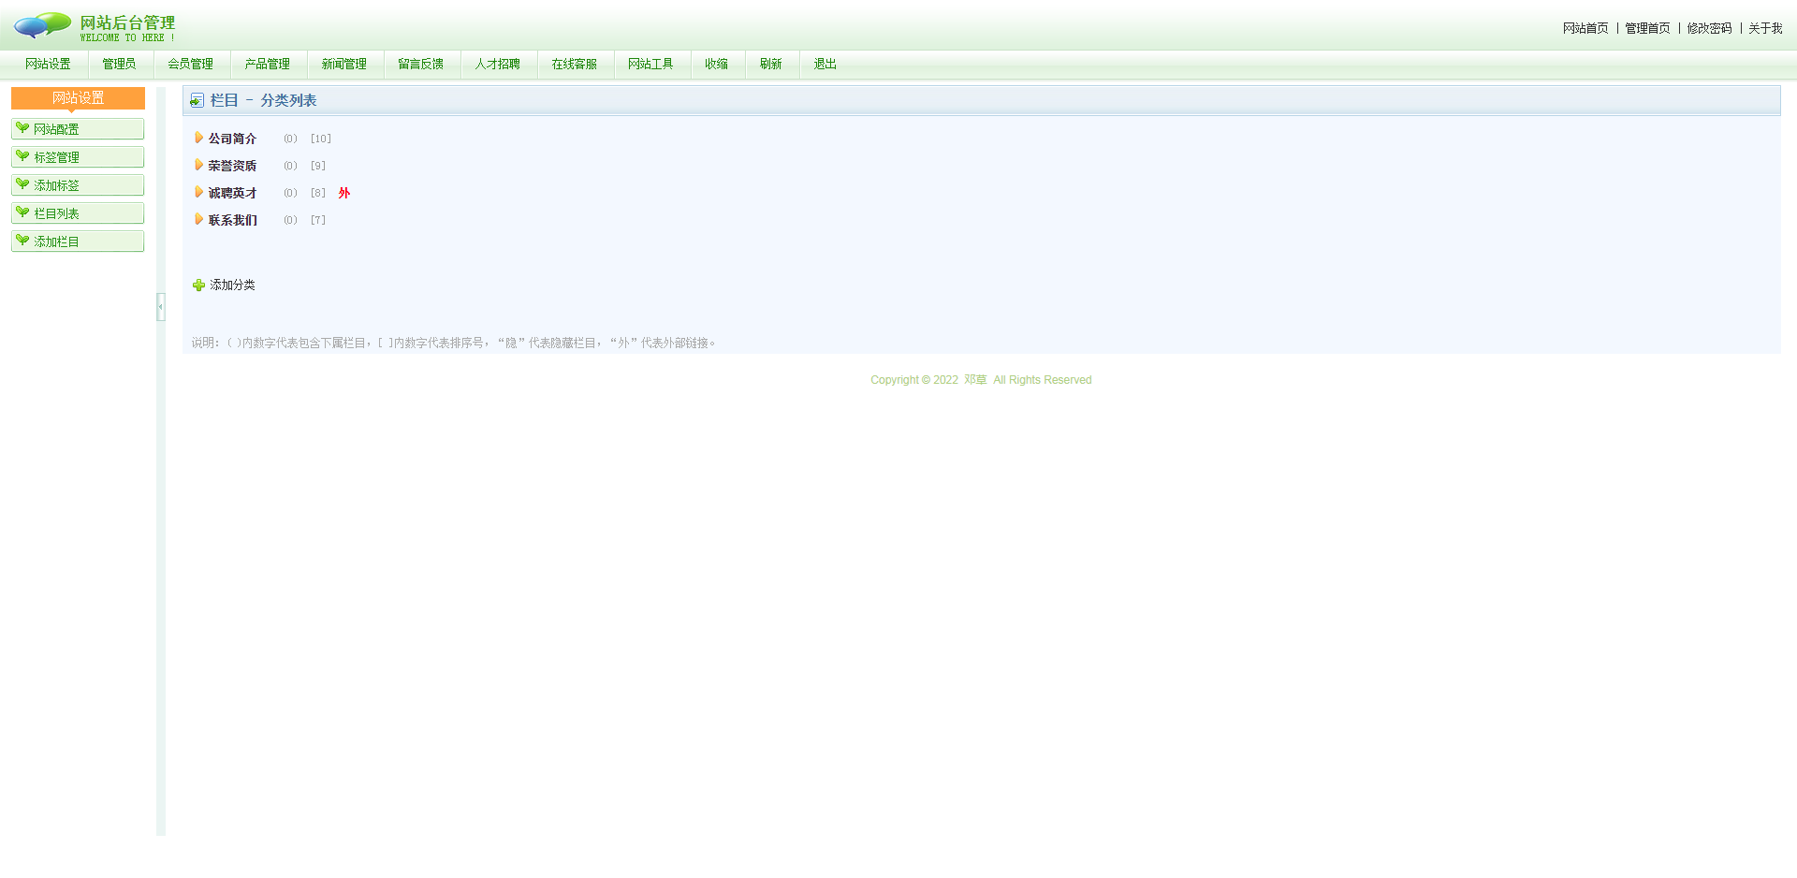The image size is (1797, 878).
Task: Click the 网站后台管理 title text
Action: coord(127,22)
